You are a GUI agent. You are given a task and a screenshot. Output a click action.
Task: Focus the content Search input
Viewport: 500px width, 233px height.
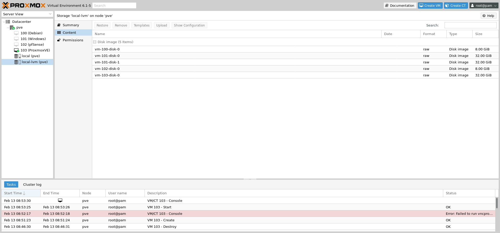pyautogui.click(x=470, y=25)
